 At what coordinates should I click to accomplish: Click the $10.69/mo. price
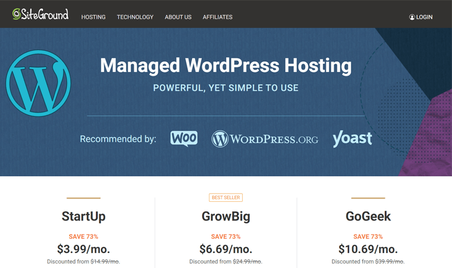click(368, 249)
